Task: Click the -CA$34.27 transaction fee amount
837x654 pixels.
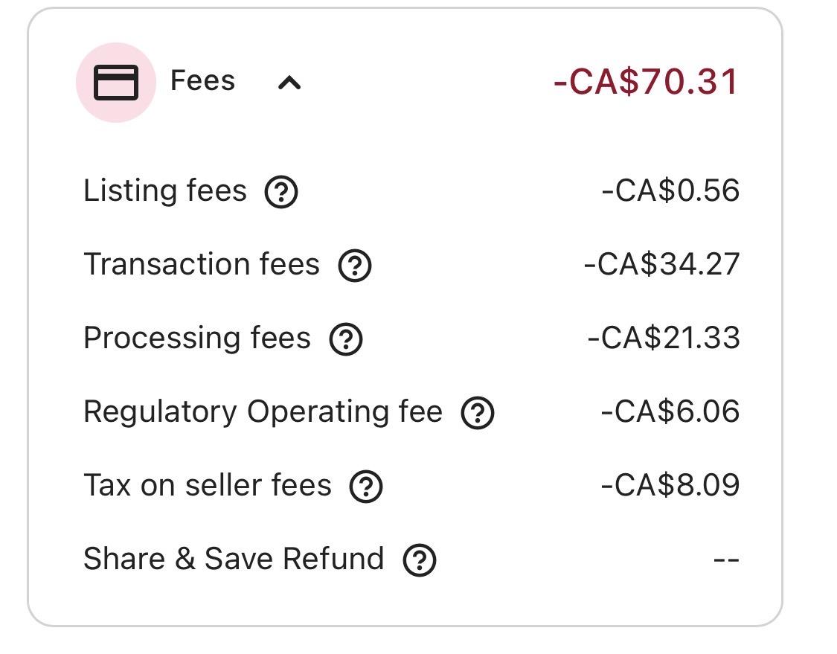Action: click(661, 265)
